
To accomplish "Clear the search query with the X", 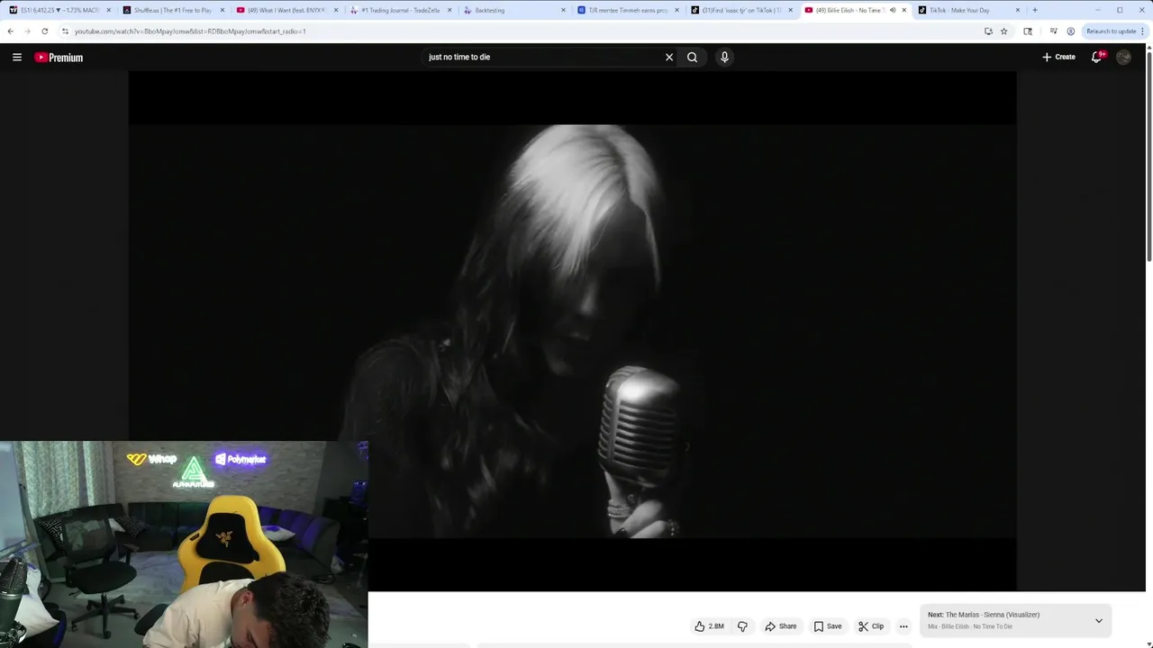I will pyautogui.click(x=669, y=57).
